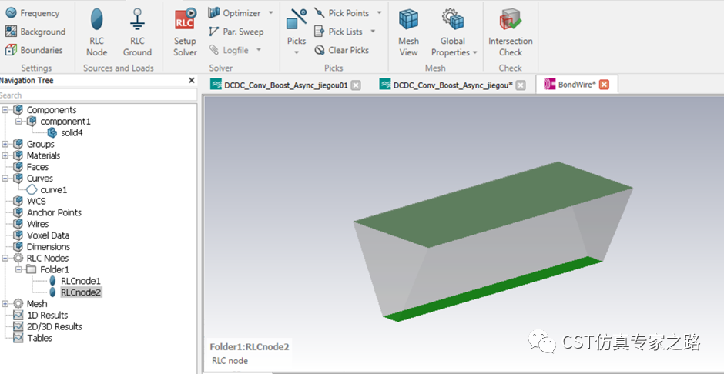Close DCDC_Conv_Boost_Async_jiegou* tab
The height and width of the screenshot is (374, 724).
pos(521,85)
